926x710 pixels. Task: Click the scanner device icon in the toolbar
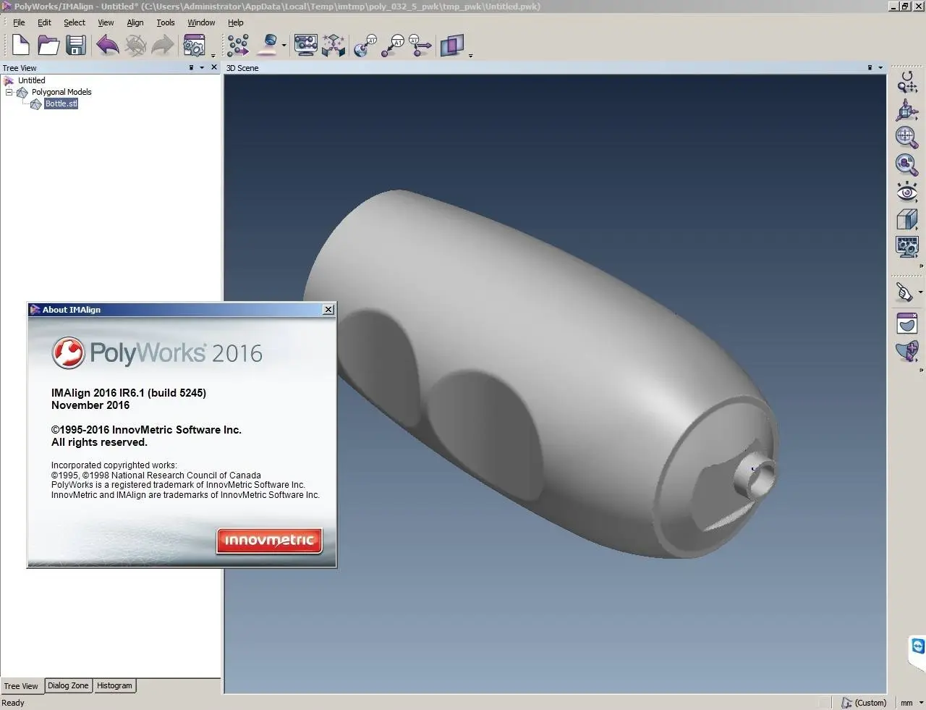[269, 46]
